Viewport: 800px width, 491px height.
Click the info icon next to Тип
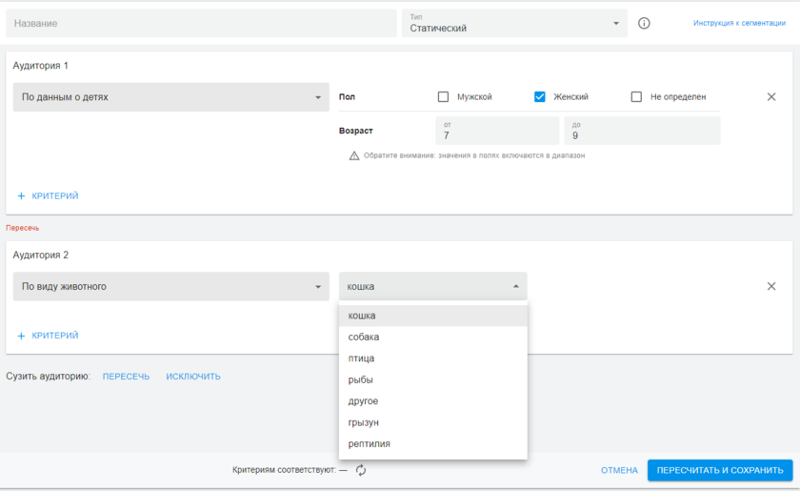coord(644,24)
